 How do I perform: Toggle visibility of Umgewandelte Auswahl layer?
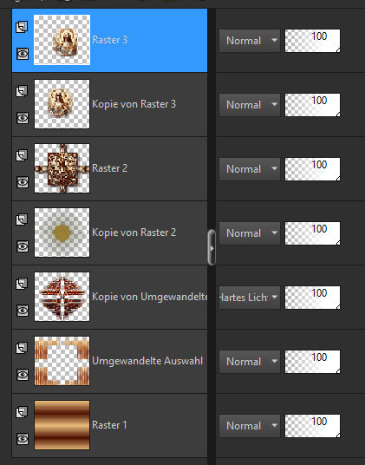tap(23, 375)
